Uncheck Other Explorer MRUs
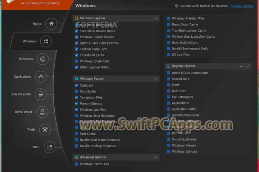 [x=77, y=67]
